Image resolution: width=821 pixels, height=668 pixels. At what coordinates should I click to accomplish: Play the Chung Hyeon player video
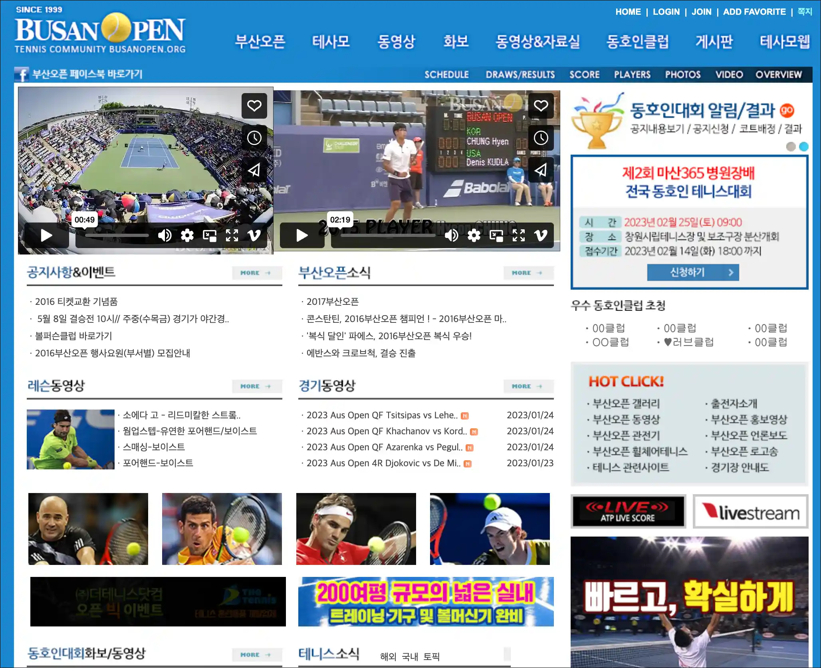coord(302,235)
